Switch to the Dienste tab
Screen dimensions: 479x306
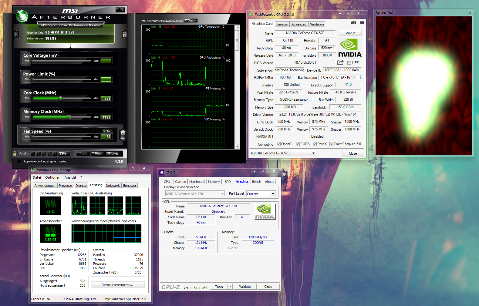click(x=81, y=186)
